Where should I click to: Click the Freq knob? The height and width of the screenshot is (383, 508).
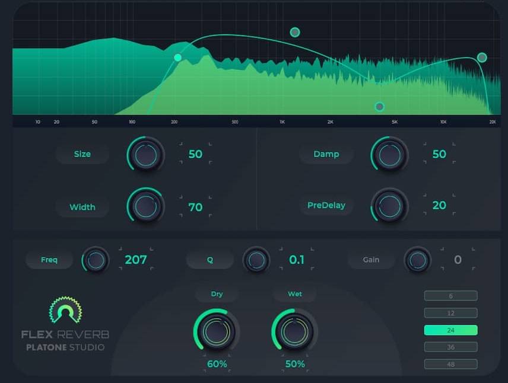tap(96, 260)
